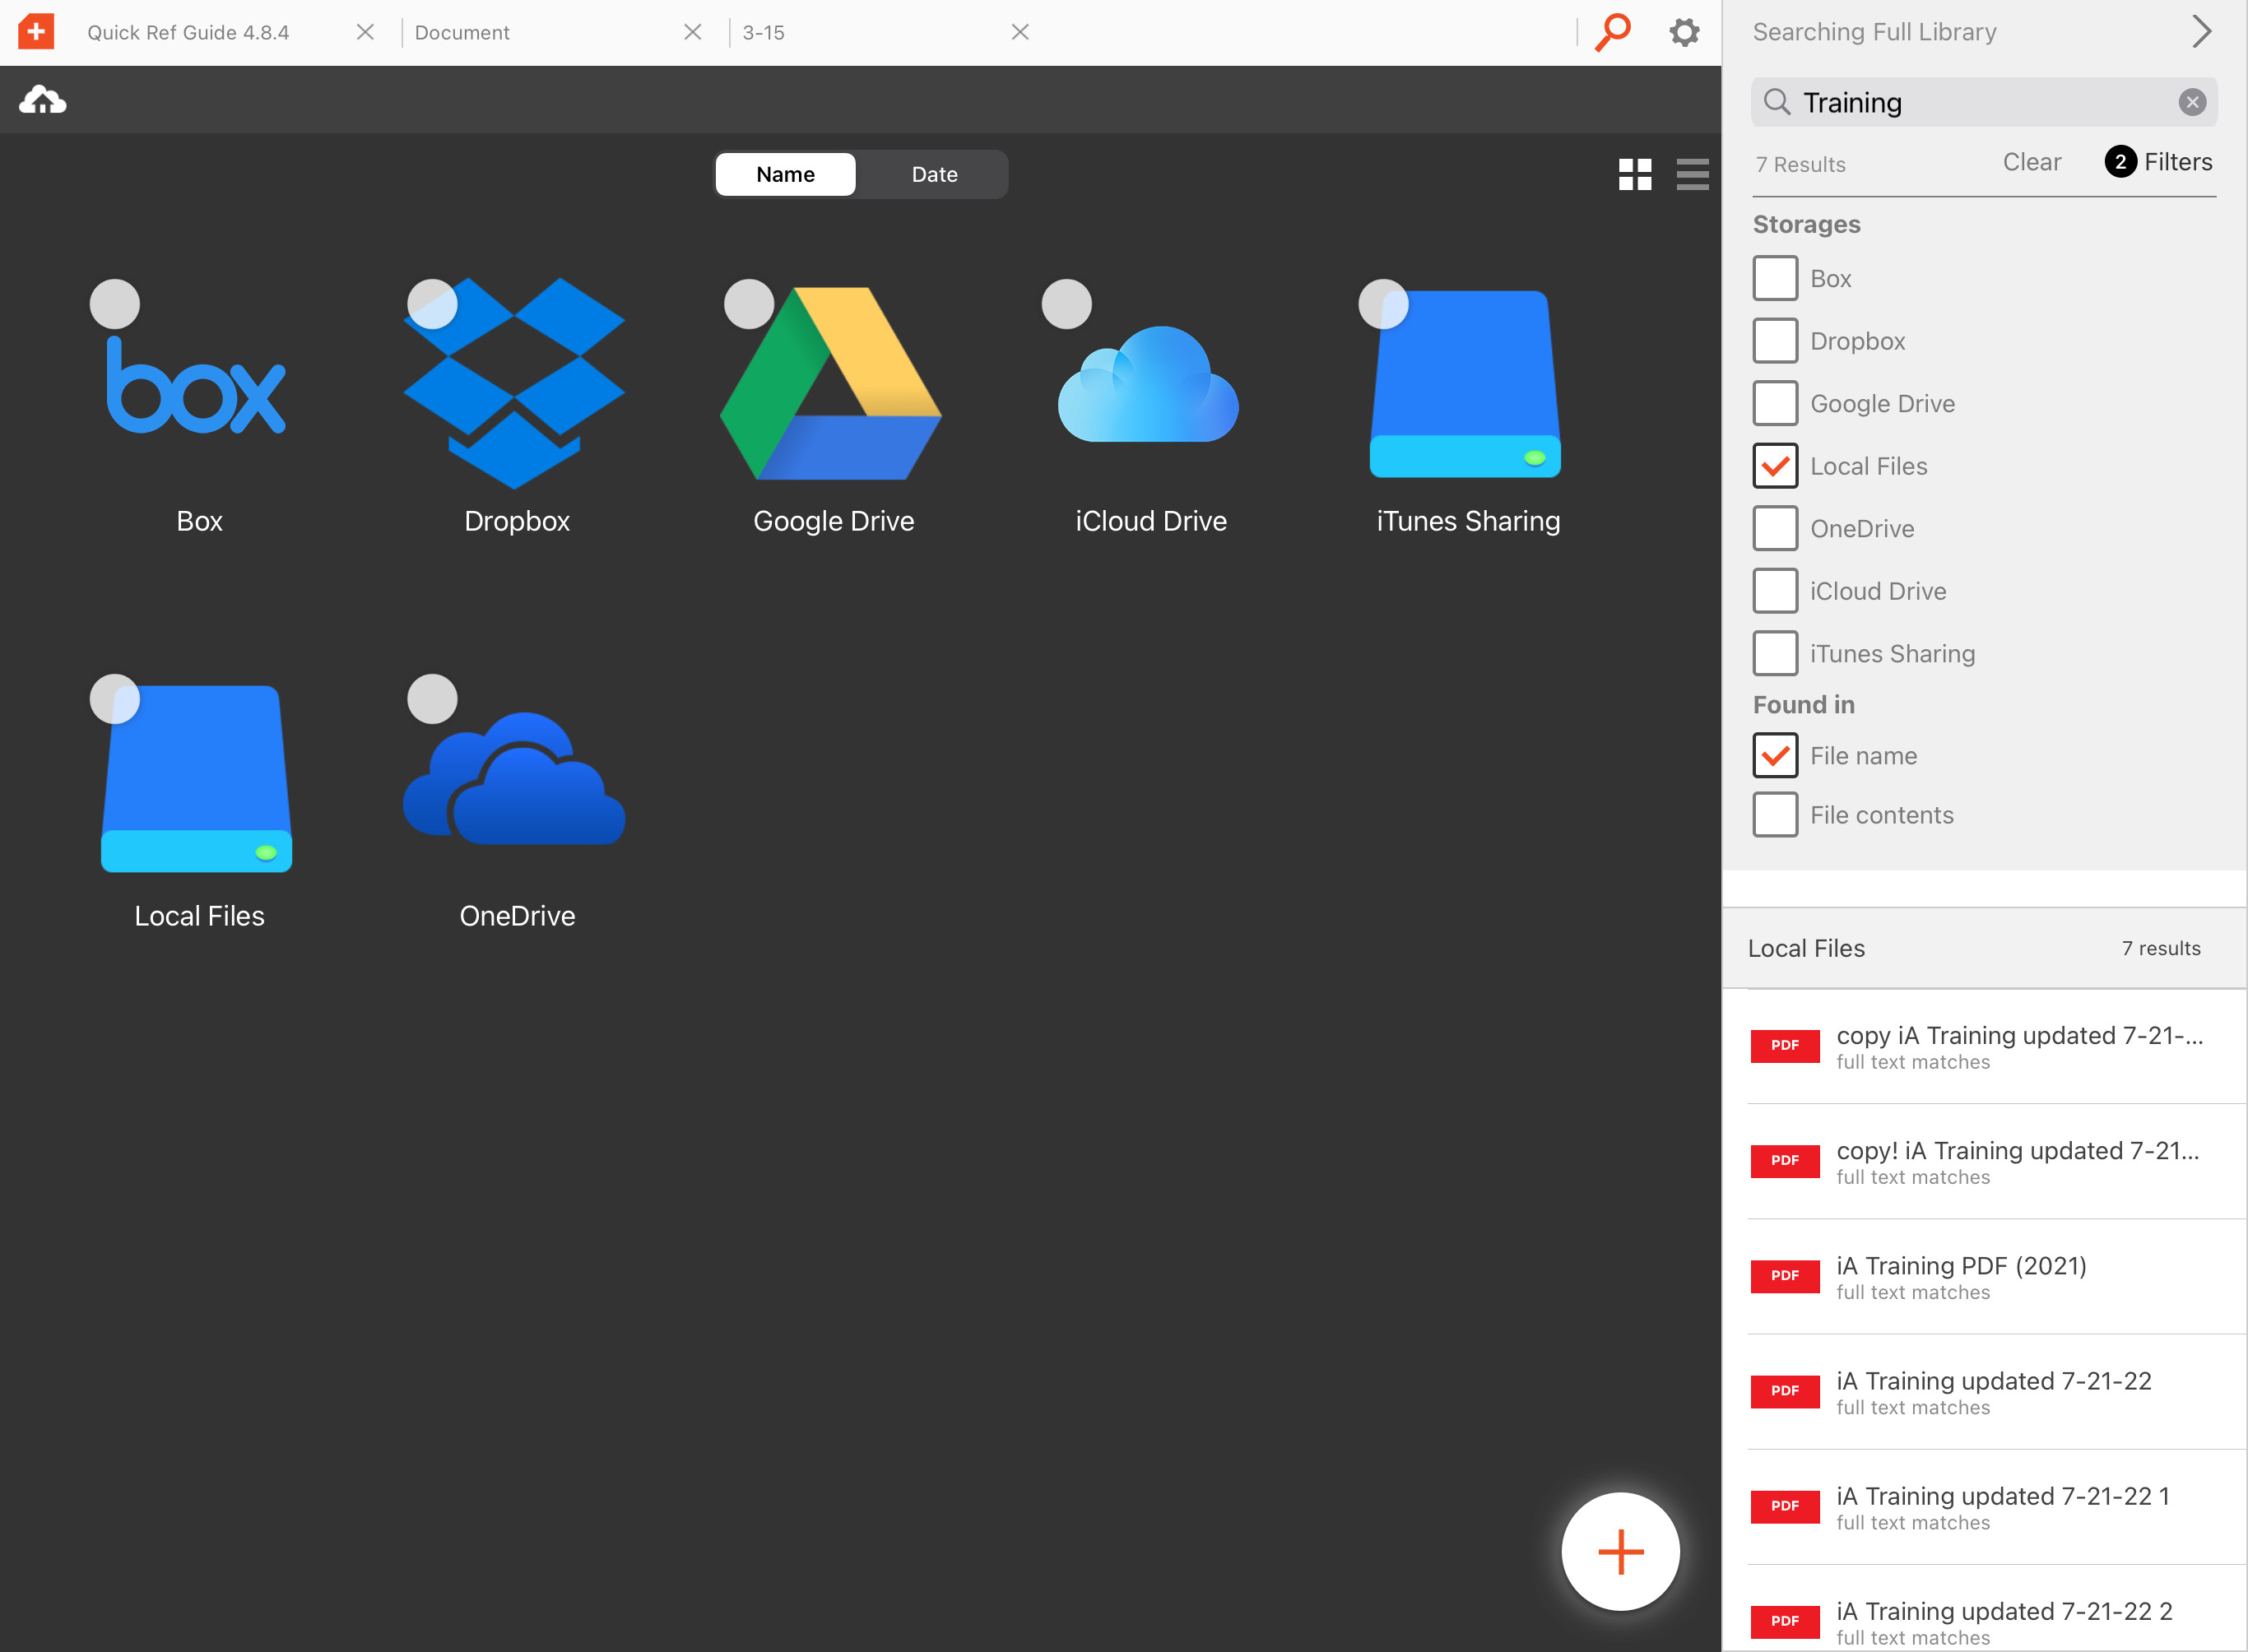Open the orange plus app home icon
Image resolution: width=2248 pixels, height=1652 pixels.
[36, 32]
